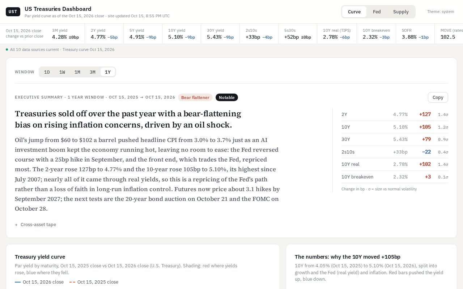Click the green data sources status dot
463x289 pixels.
click(x=7, y=49)
